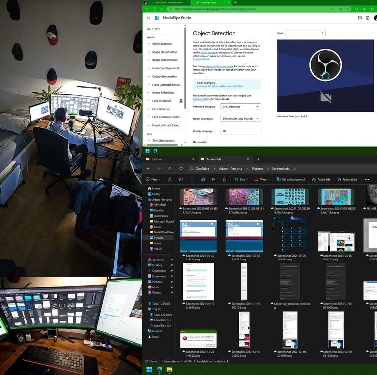377x375 pixels.
Task: Expand the chevron after Pictures breadcrumb
Action: coord(268,169)
